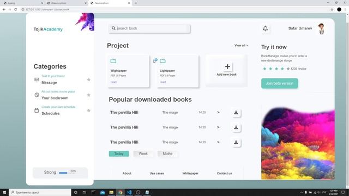Click the browser address bar
Screen dimensions: 349x196
pos(173,9)
